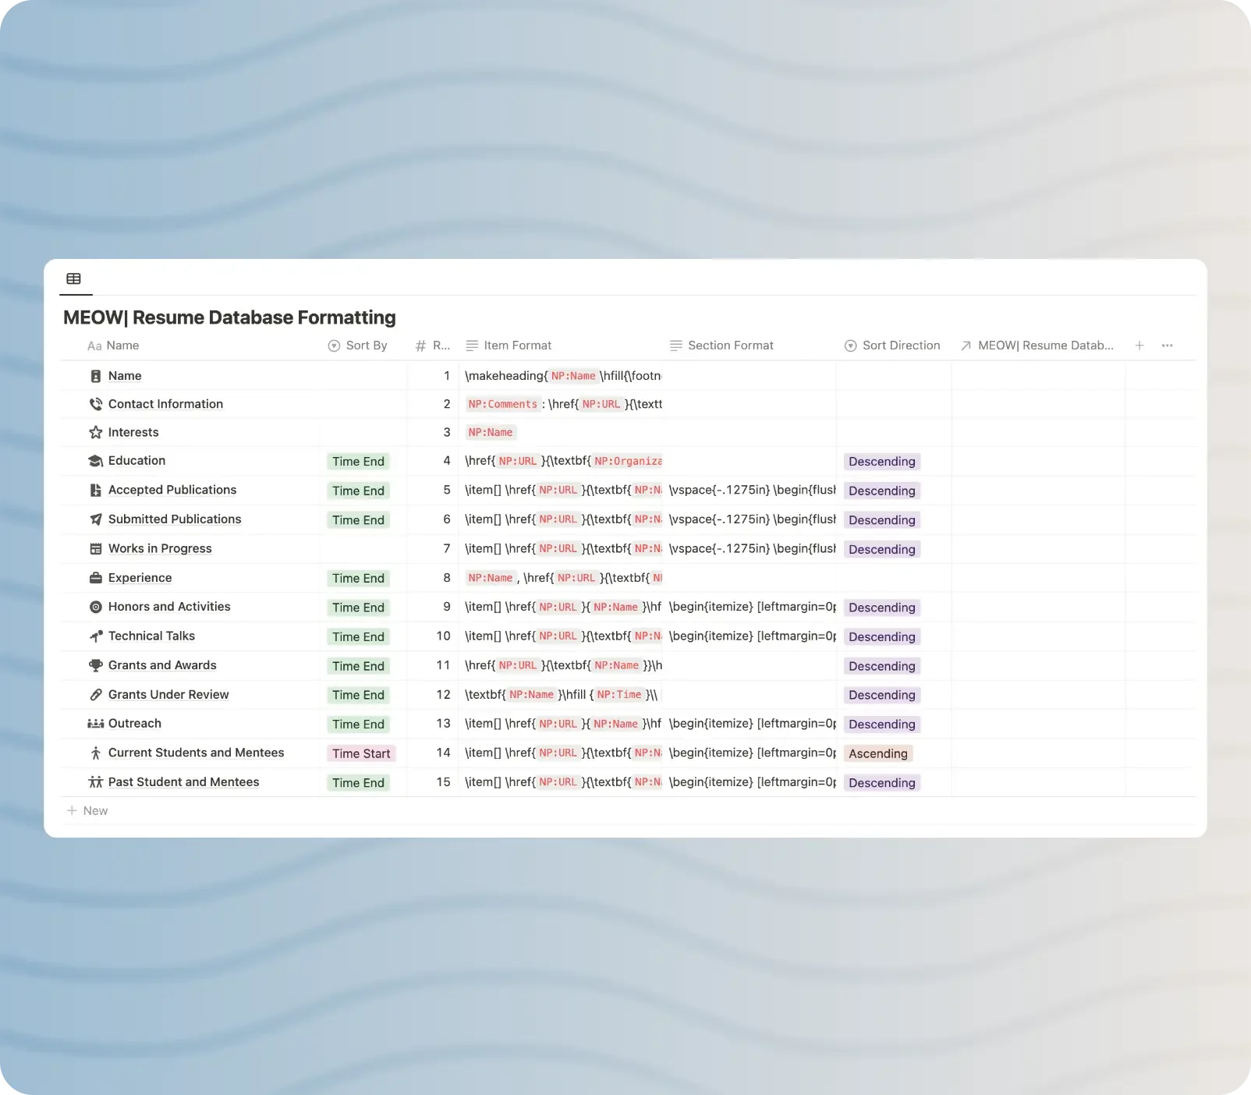This screenshot has height=1095, width=1251.
Task: Click the people icon beside Outreach
Action: (95, 723)
